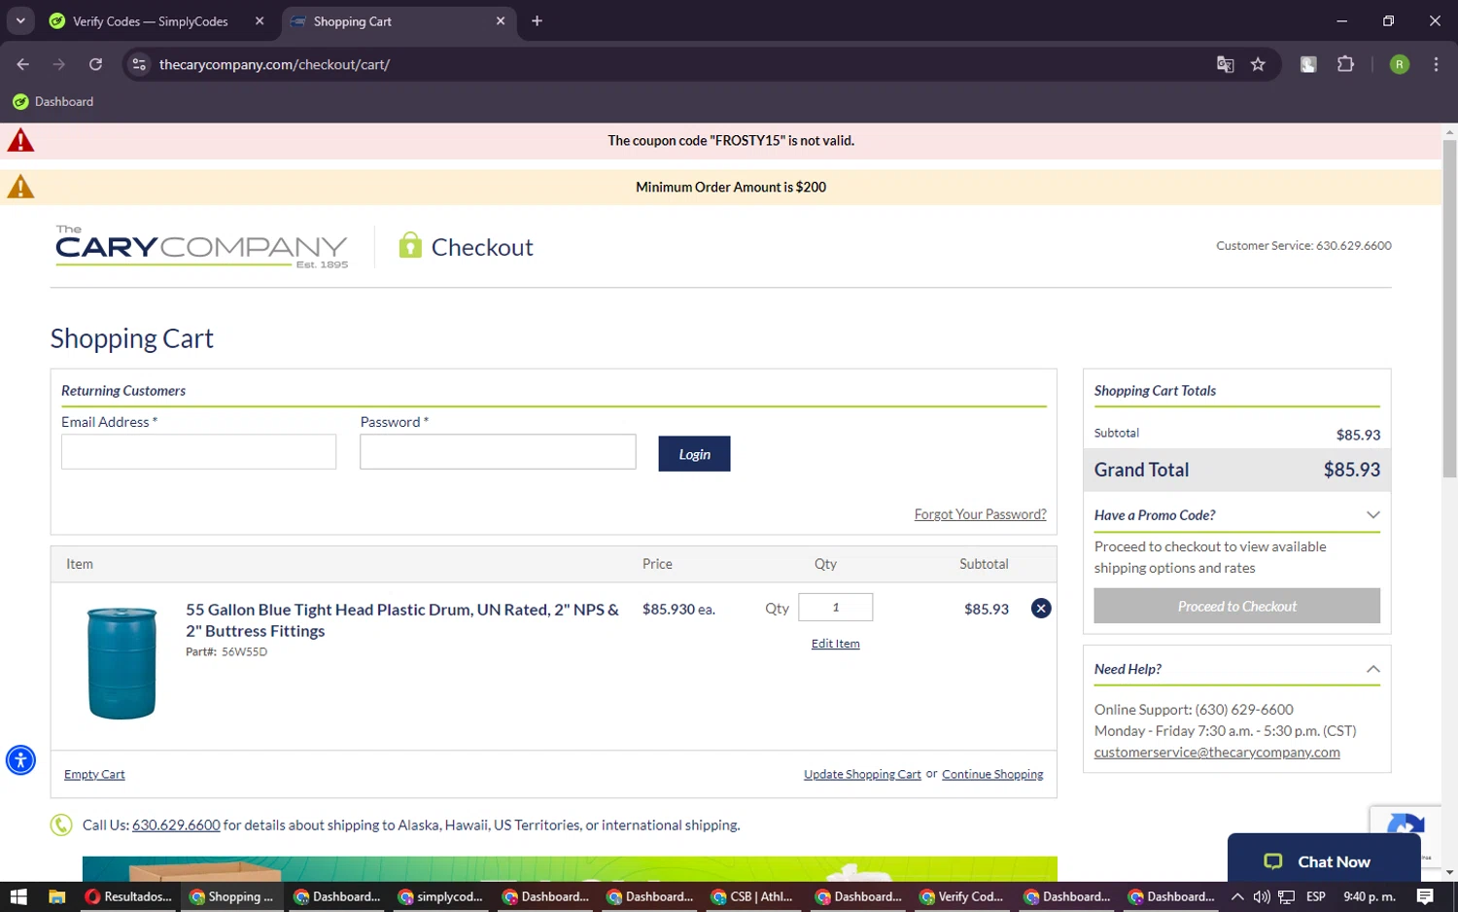
Task: Go back to previous page
Action: click(x=23, y=64)
